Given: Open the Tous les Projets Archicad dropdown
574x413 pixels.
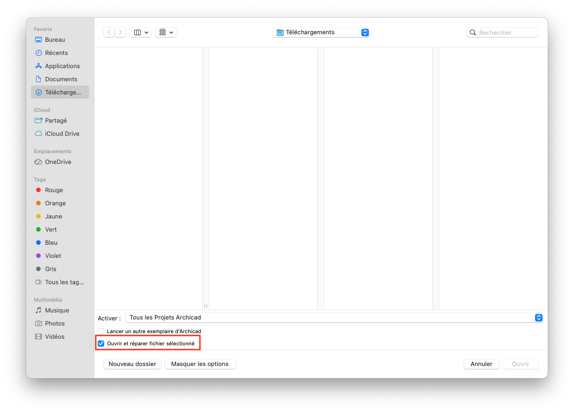Looking at the screenshot, I should pyautogui.click(x=334, y=318).
